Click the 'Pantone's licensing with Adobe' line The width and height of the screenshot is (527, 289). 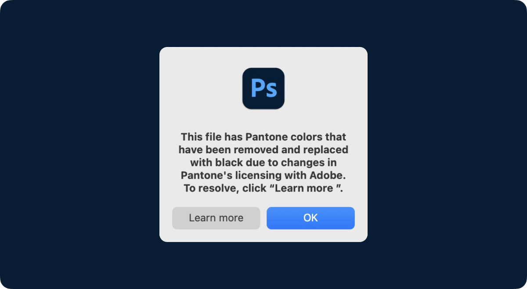[x=263, y=175]
